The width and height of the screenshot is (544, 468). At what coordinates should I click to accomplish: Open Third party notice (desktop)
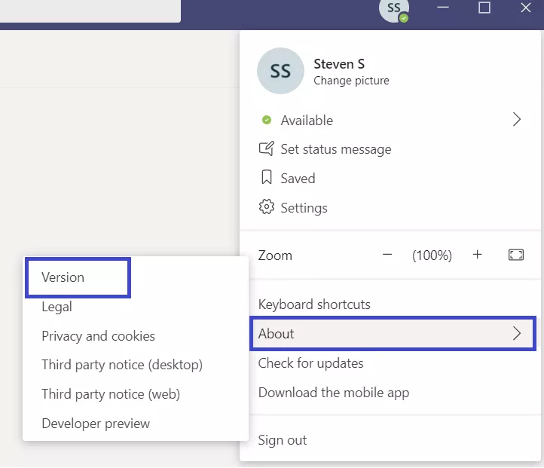(122, 365)
